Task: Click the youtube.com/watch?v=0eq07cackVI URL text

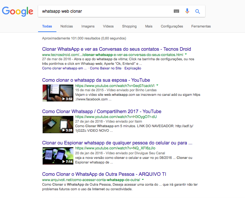Action: (115, 86)
